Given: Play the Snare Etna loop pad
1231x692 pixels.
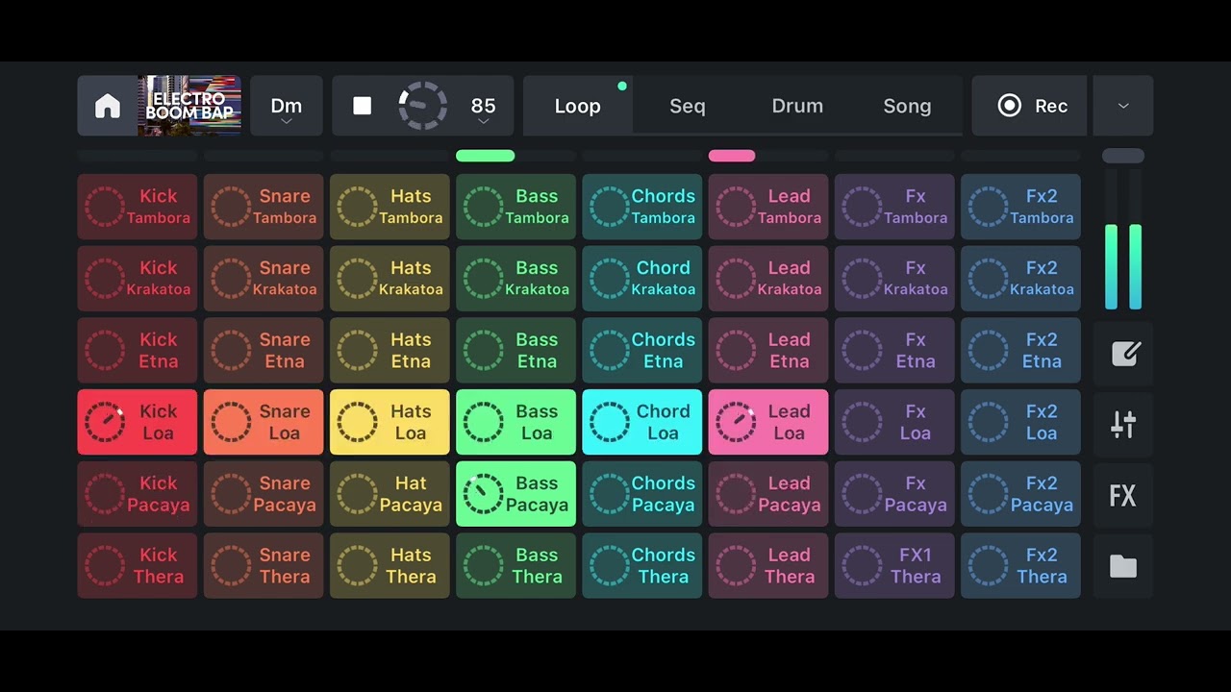Looking at the screenshot, I should point(264,350).
